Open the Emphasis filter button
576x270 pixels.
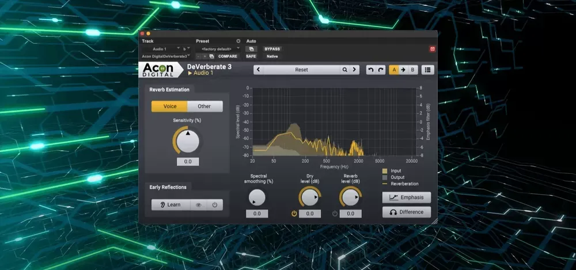[x=406, y=197]
